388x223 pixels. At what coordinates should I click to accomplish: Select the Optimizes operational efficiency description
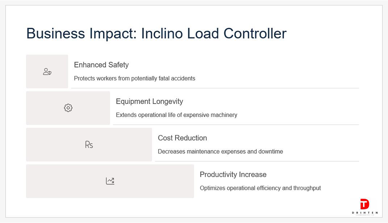(x=260, y=188)
